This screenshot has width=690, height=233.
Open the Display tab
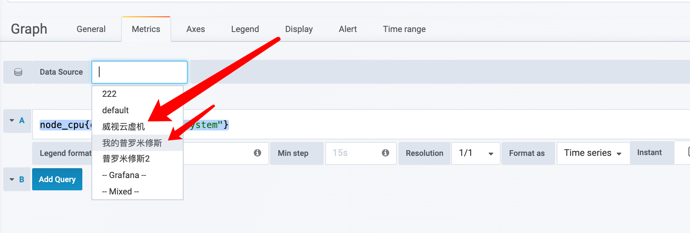(299, 29)
